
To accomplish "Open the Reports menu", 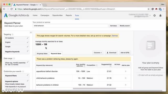I will (x=69, y=15).
